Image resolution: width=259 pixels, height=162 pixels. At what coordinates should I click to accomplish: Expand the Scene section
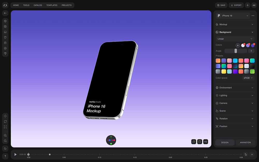coord(235,111)
